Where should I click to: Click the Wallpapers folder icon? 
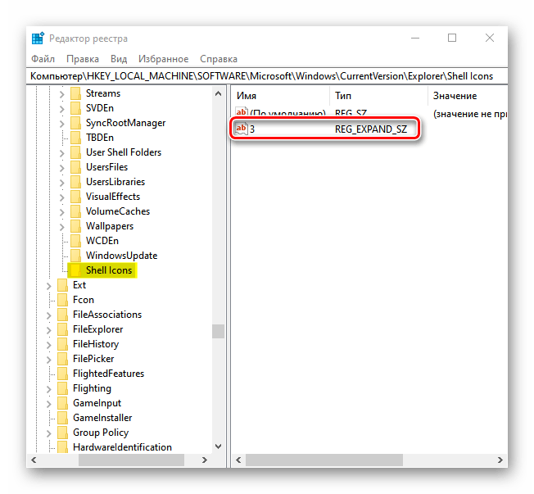(x=75, y=226)
